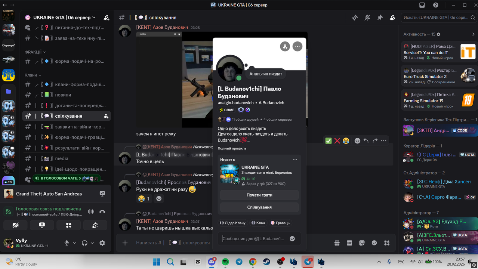Open Spotify from the taskbar

tap(225, 262)
